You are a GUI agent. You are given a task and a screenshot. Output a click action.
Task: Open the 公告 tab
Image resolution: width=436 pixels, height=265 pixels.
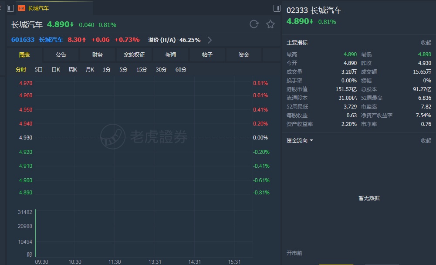pyautogui.click(x=61, y=55)
